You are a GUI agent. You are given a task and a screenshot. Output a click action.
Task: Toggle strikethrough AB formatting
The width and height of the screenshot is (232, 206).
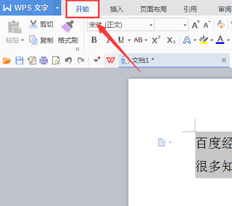(138, 40)
